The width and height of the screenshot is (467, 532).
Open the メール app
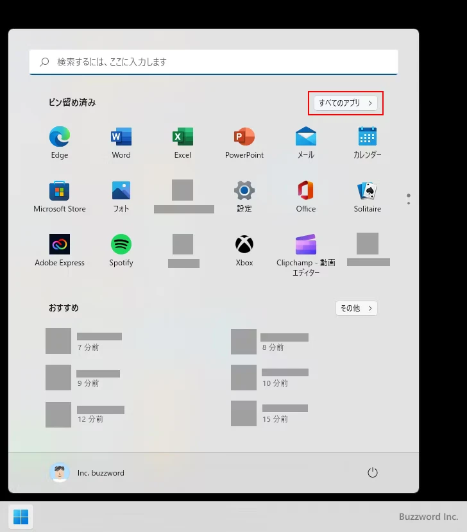pyautogui.click(x=306, y=142)
